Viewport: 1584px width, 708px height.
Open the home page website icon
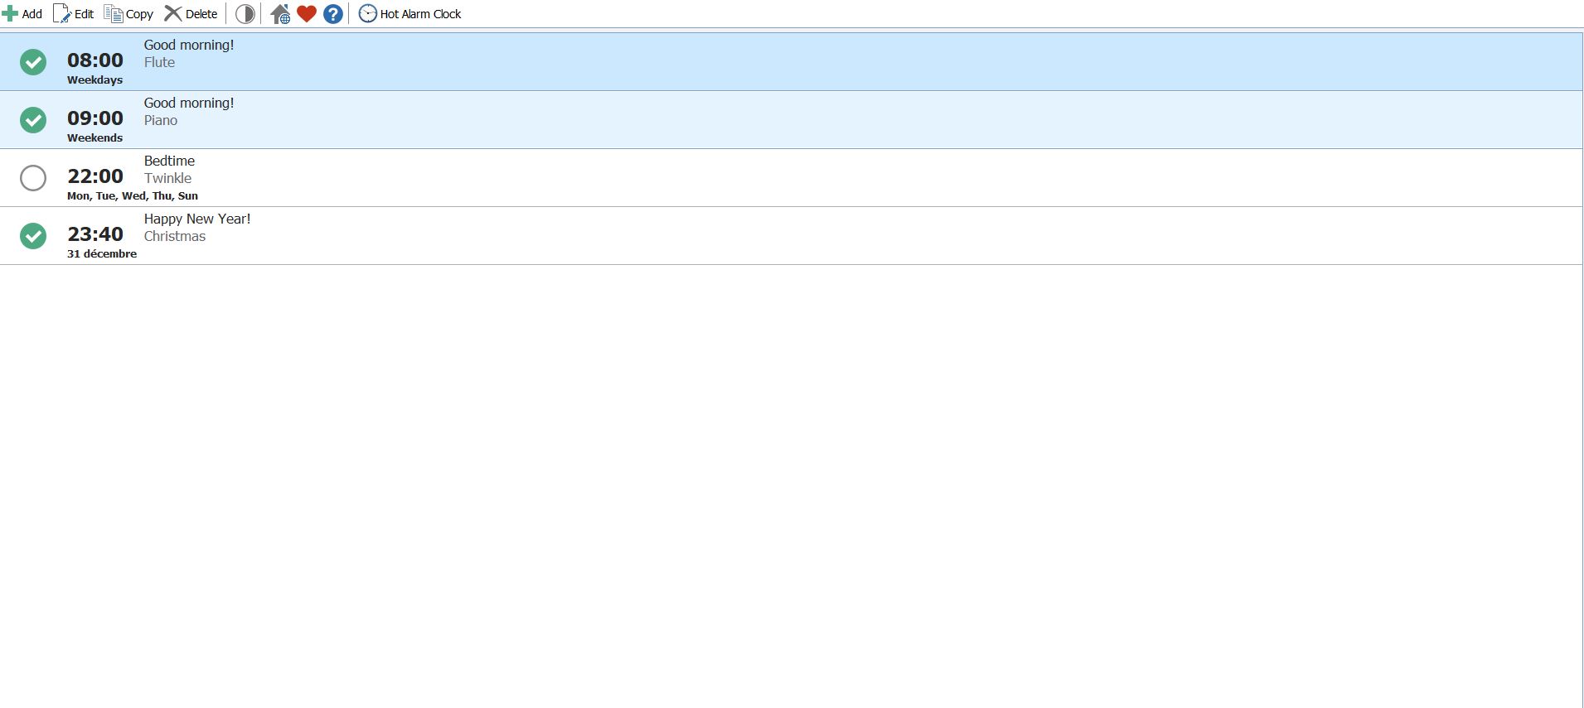[280, 14]
